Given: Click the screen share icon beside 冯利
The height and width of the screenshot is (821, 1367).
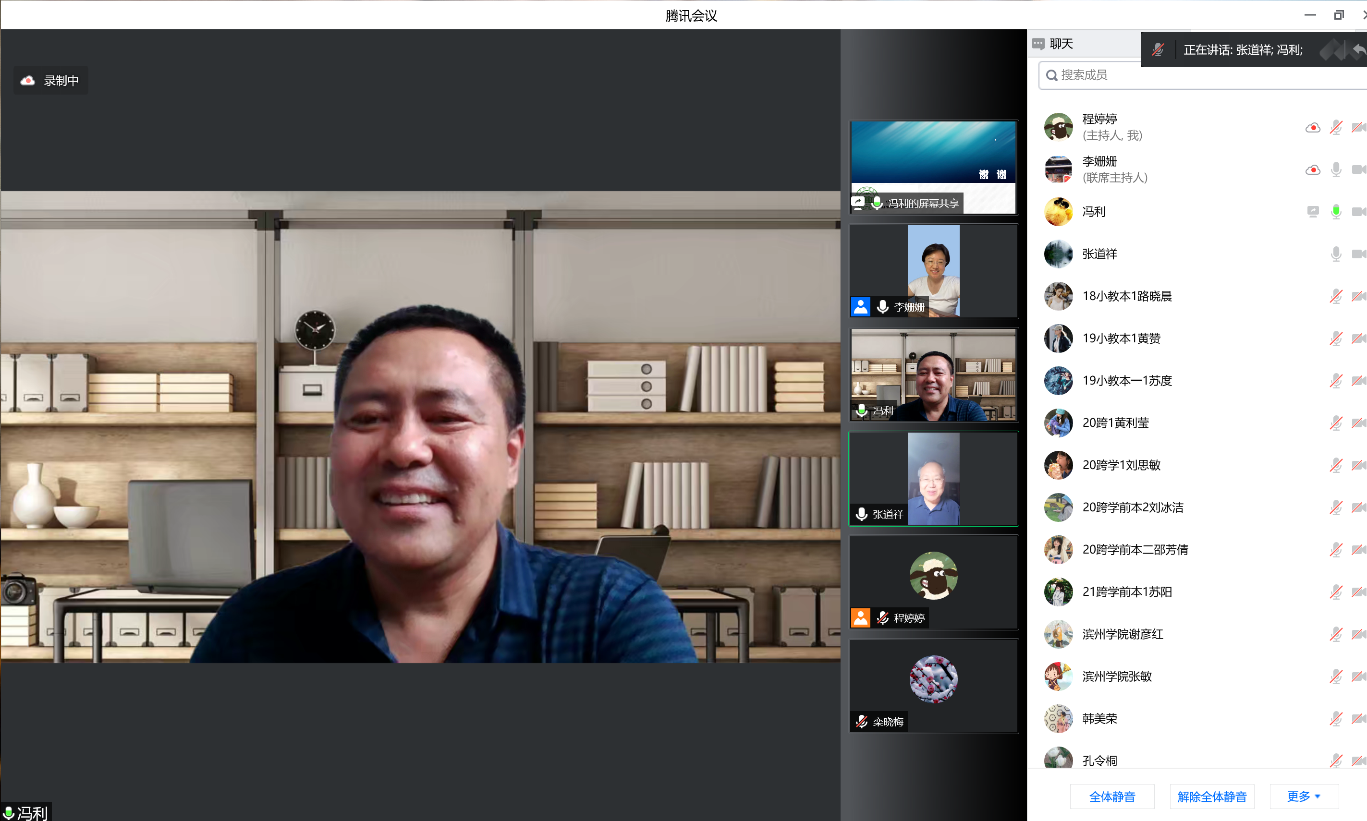Looking at the screenshot, I should click(x=1312, y=211).
